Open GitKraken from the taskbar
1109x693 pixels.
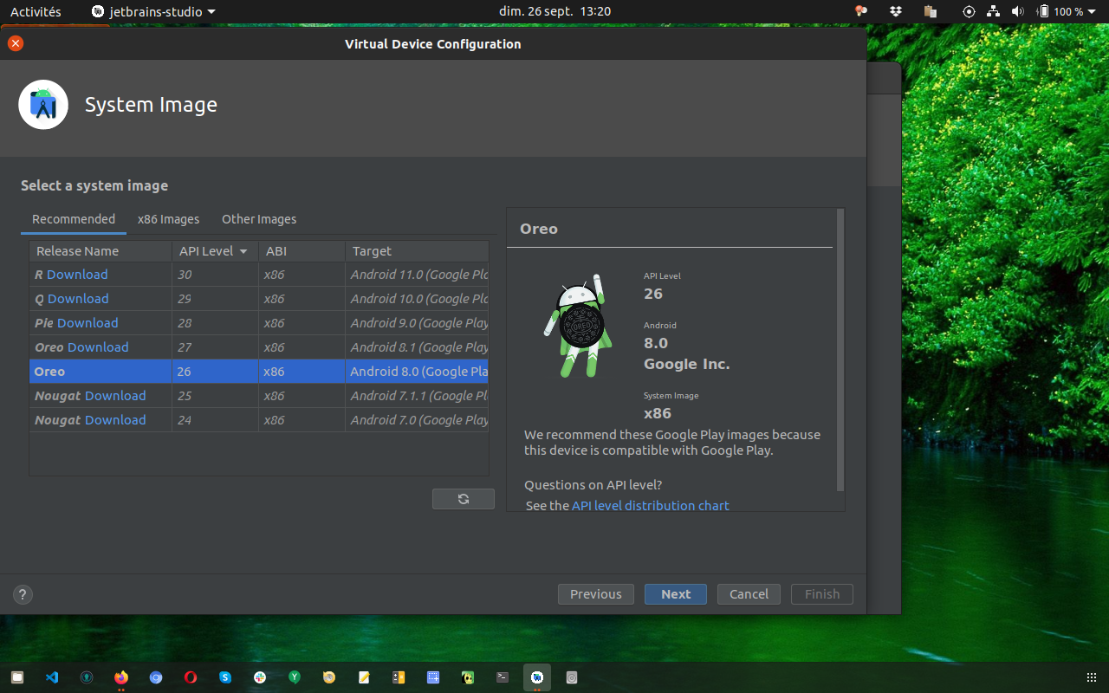(x=87, y=677)
